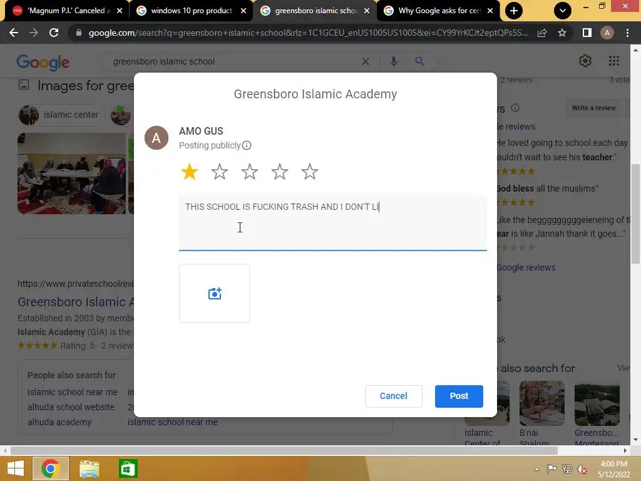Click Chrome icon in taskbar

point(51,468)
